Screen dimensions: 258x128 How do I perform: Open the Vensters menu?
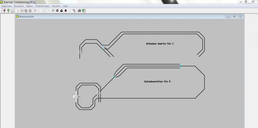pos(56,6)
